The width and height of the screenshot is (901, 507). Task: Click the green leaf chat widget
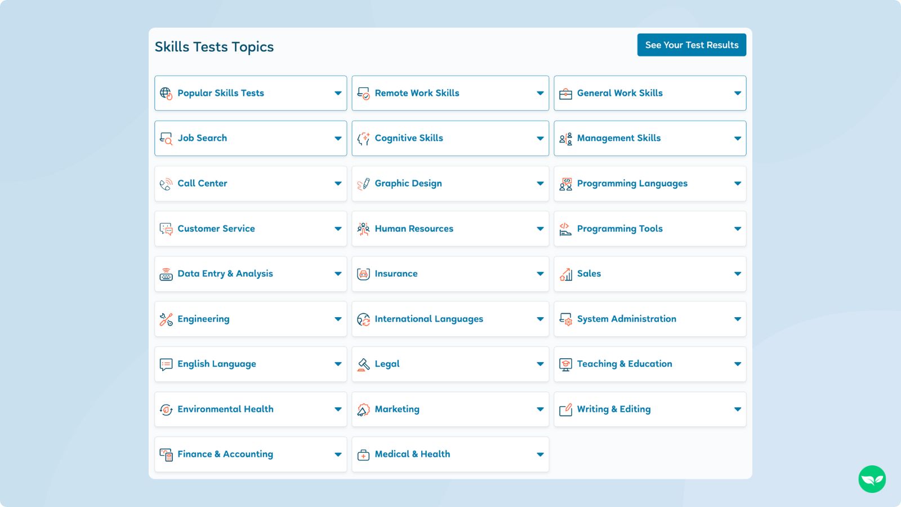[872, 478]
